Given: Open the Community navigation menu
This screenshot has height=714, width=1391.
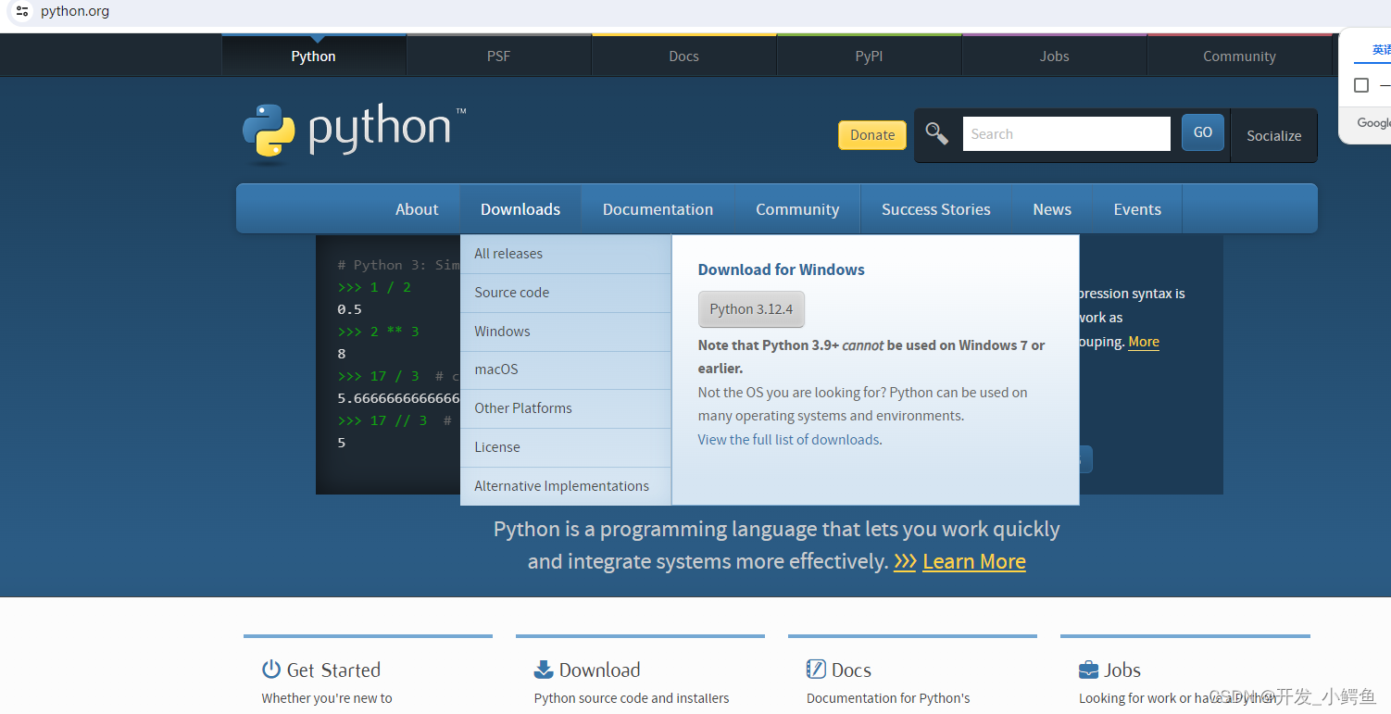Looking at the screenshot, I should [x=796, y=208].
